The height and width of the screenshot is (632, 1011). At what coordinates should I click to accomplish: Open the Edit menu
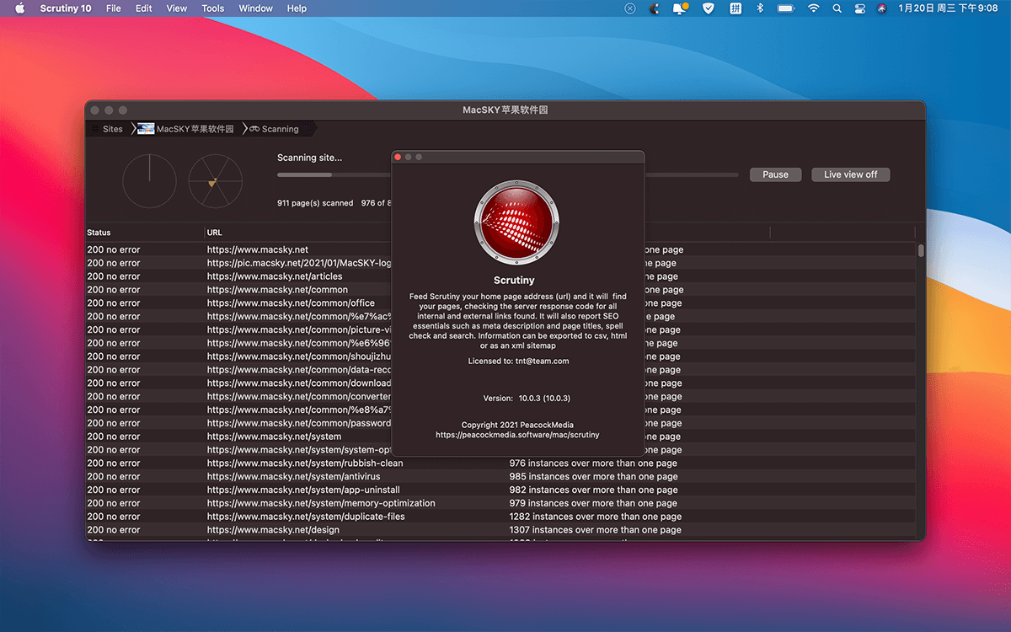(144, 8)
